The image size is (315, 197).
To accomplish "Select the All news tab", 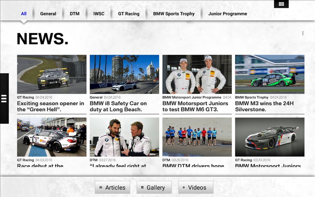I will pos(24,14).
